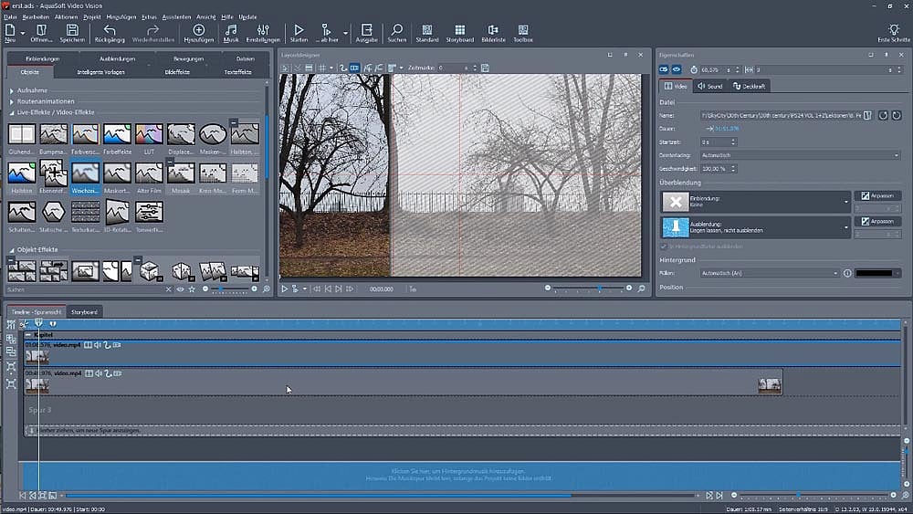Screen dimensions: 913x514
Task: Toggle the favorites star filter in Toolbox
Action: [191, 289]
